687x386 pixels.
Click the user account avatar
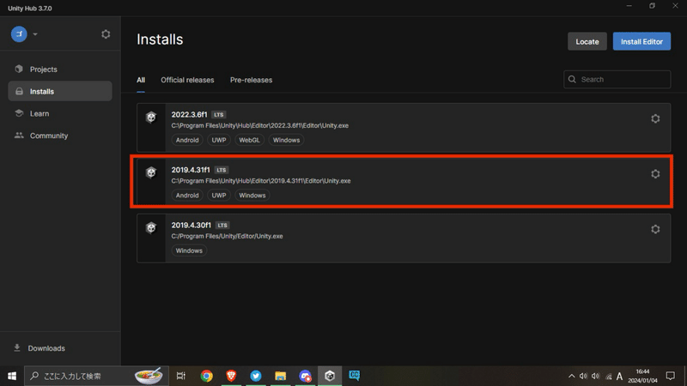point(19,33)
